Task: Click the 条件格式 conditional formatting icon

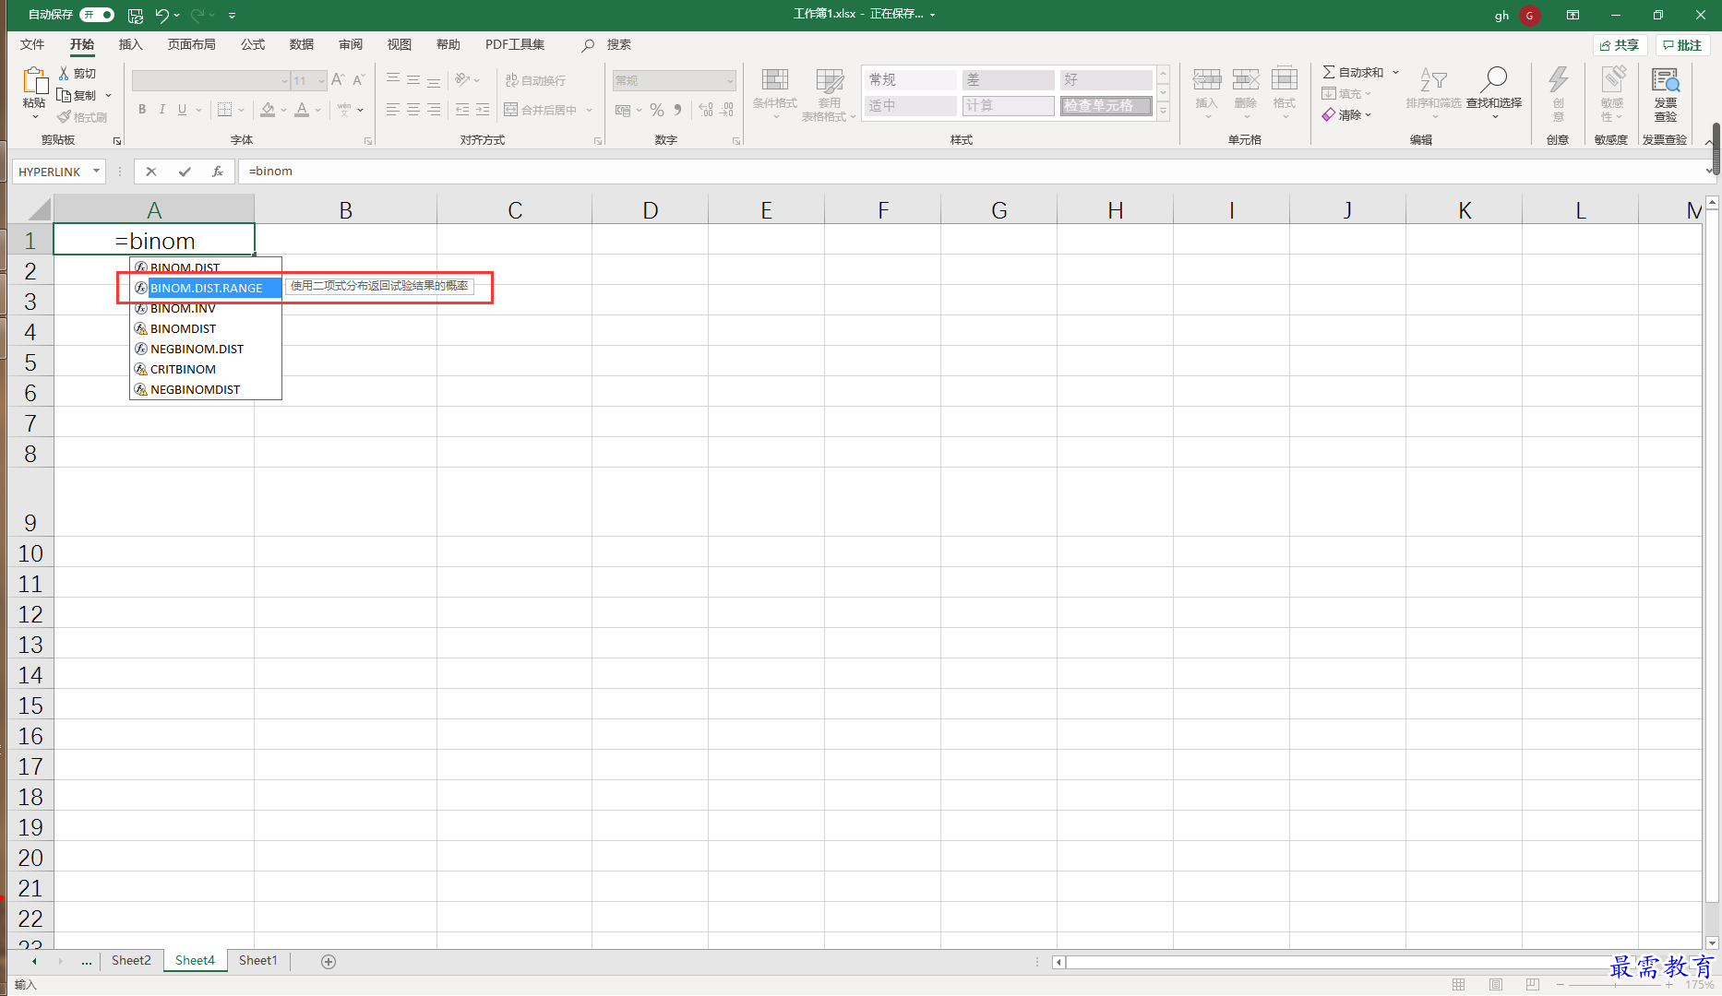Action: tap(775, 79)
